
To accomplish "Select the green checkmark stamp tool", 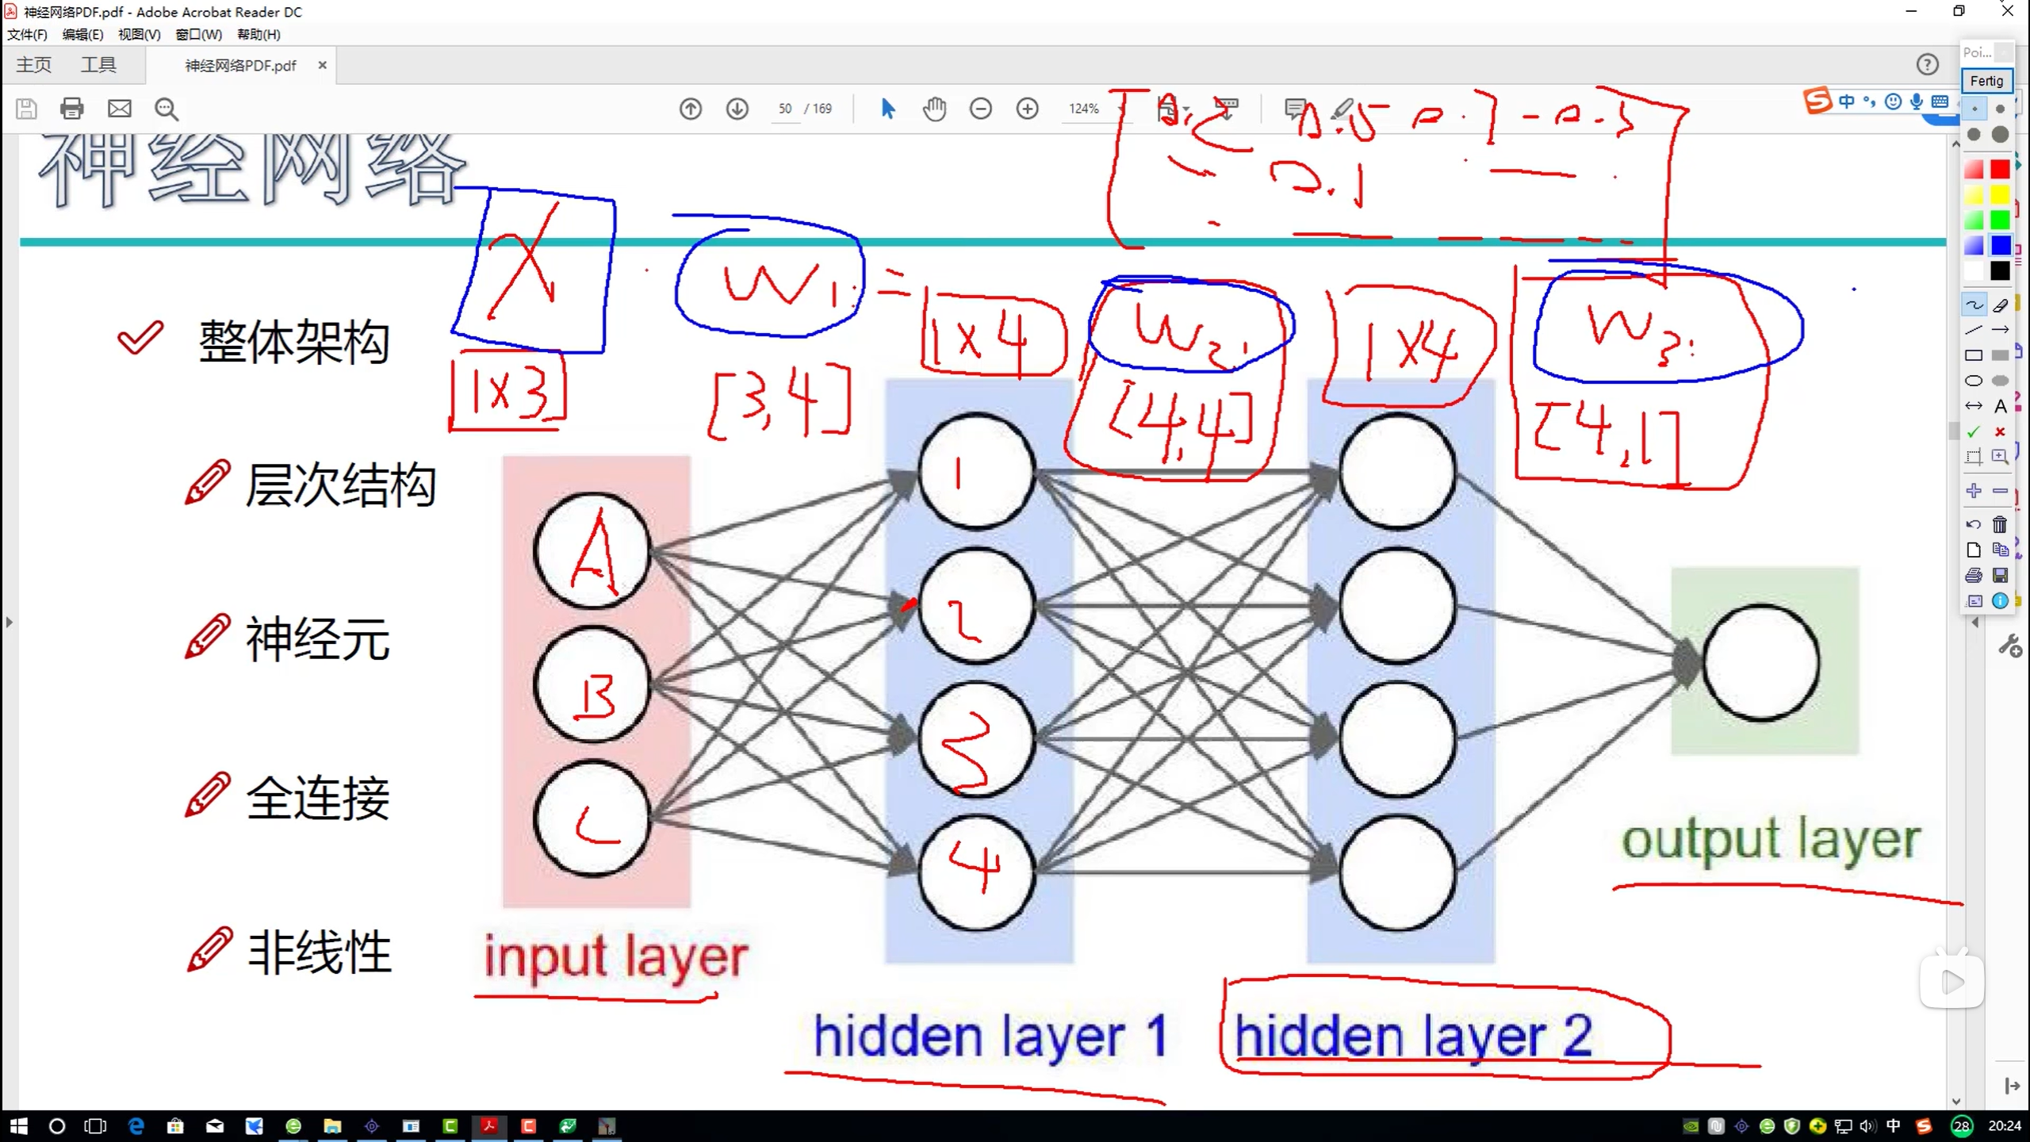I will click(1974, 431).
